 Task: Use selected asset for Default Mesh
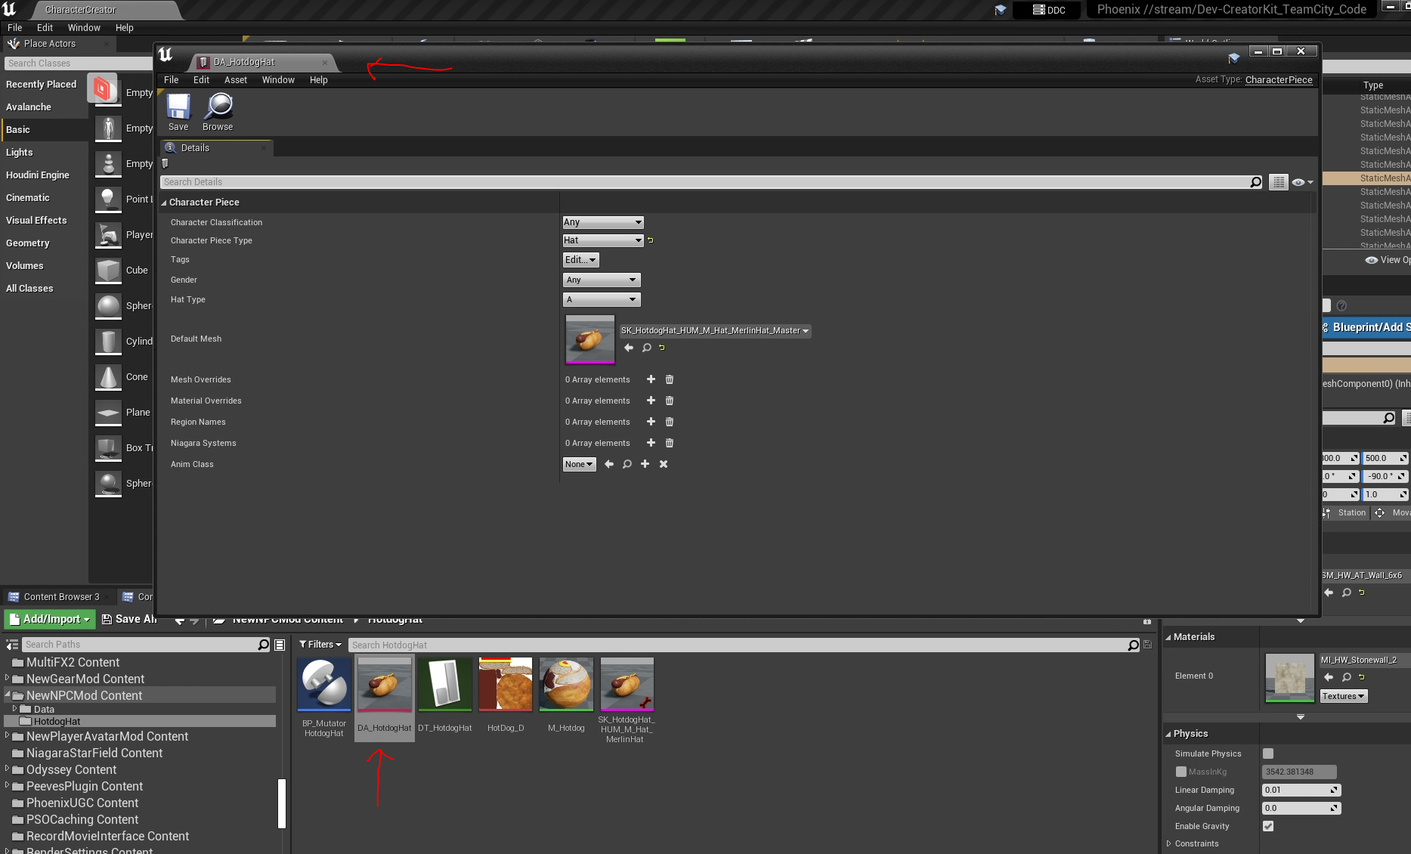point(629,348)
